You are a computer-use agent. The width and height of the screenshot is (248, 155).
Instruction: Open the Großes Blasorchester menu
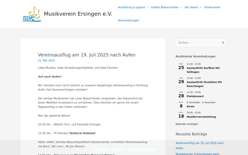[x=165, y=7]
